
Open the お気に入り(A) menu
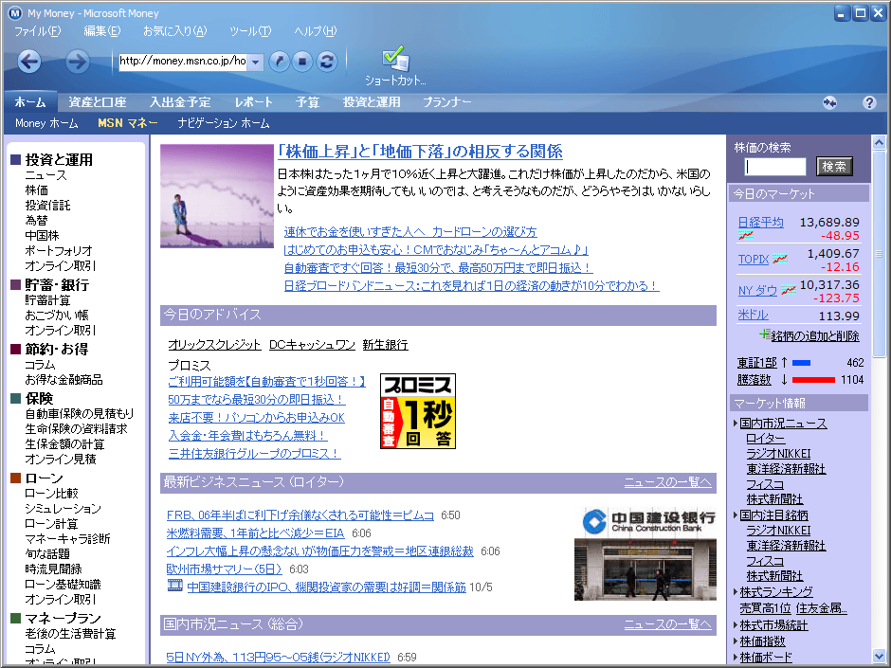pyautogui.click(x=175, y=31)
